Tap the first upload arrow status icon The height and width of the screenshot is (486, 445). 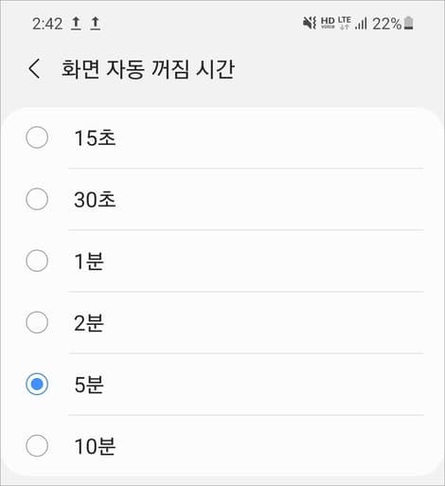point(76,24)
